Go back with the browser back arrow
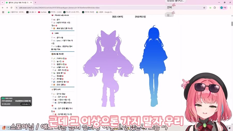 (x=3, y=8)
